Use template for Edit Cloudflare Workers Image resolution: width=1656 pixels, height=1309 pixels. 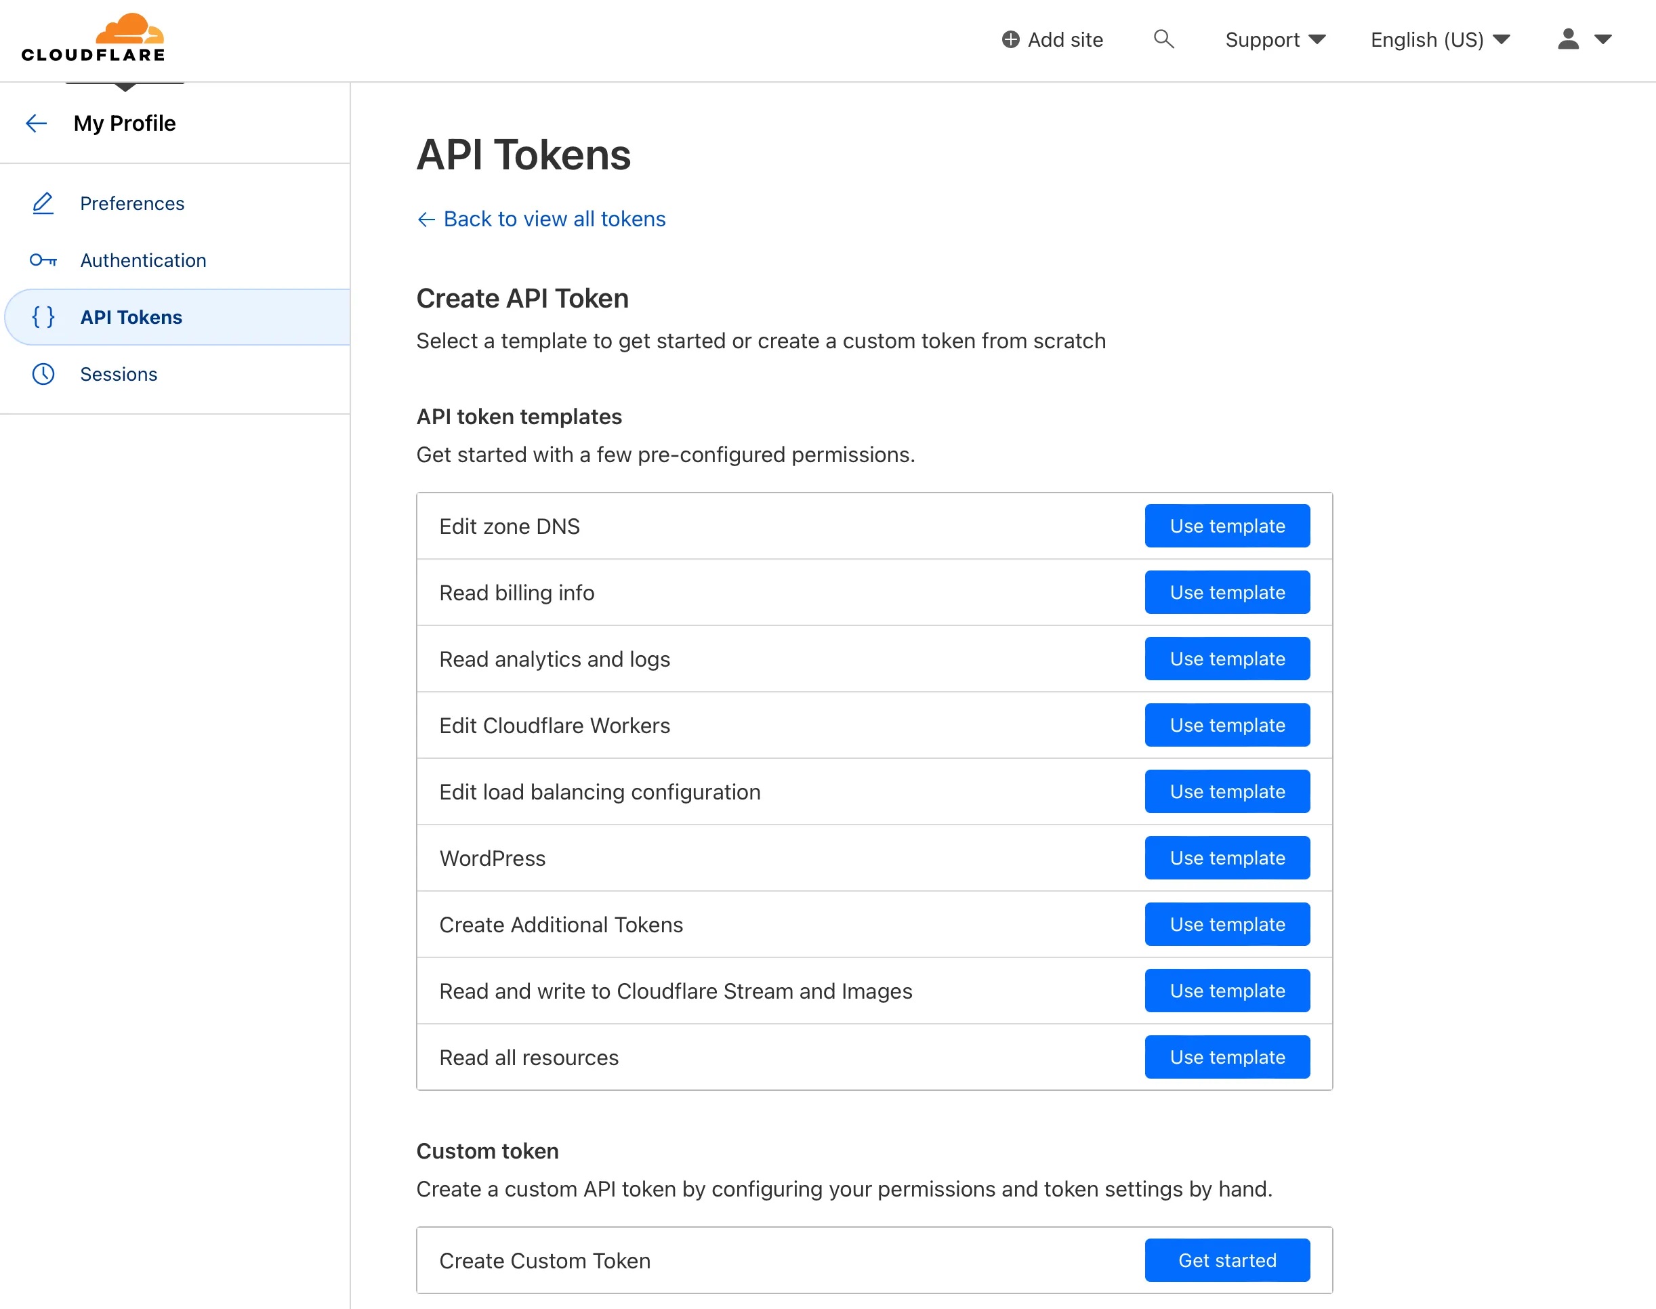1226,724
